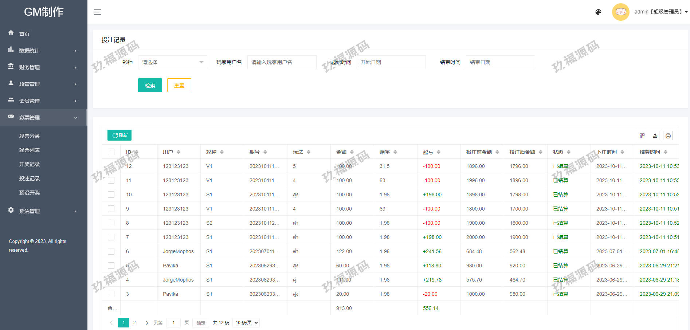Select the checkbox for row ID 7

[x=111, y=237]
